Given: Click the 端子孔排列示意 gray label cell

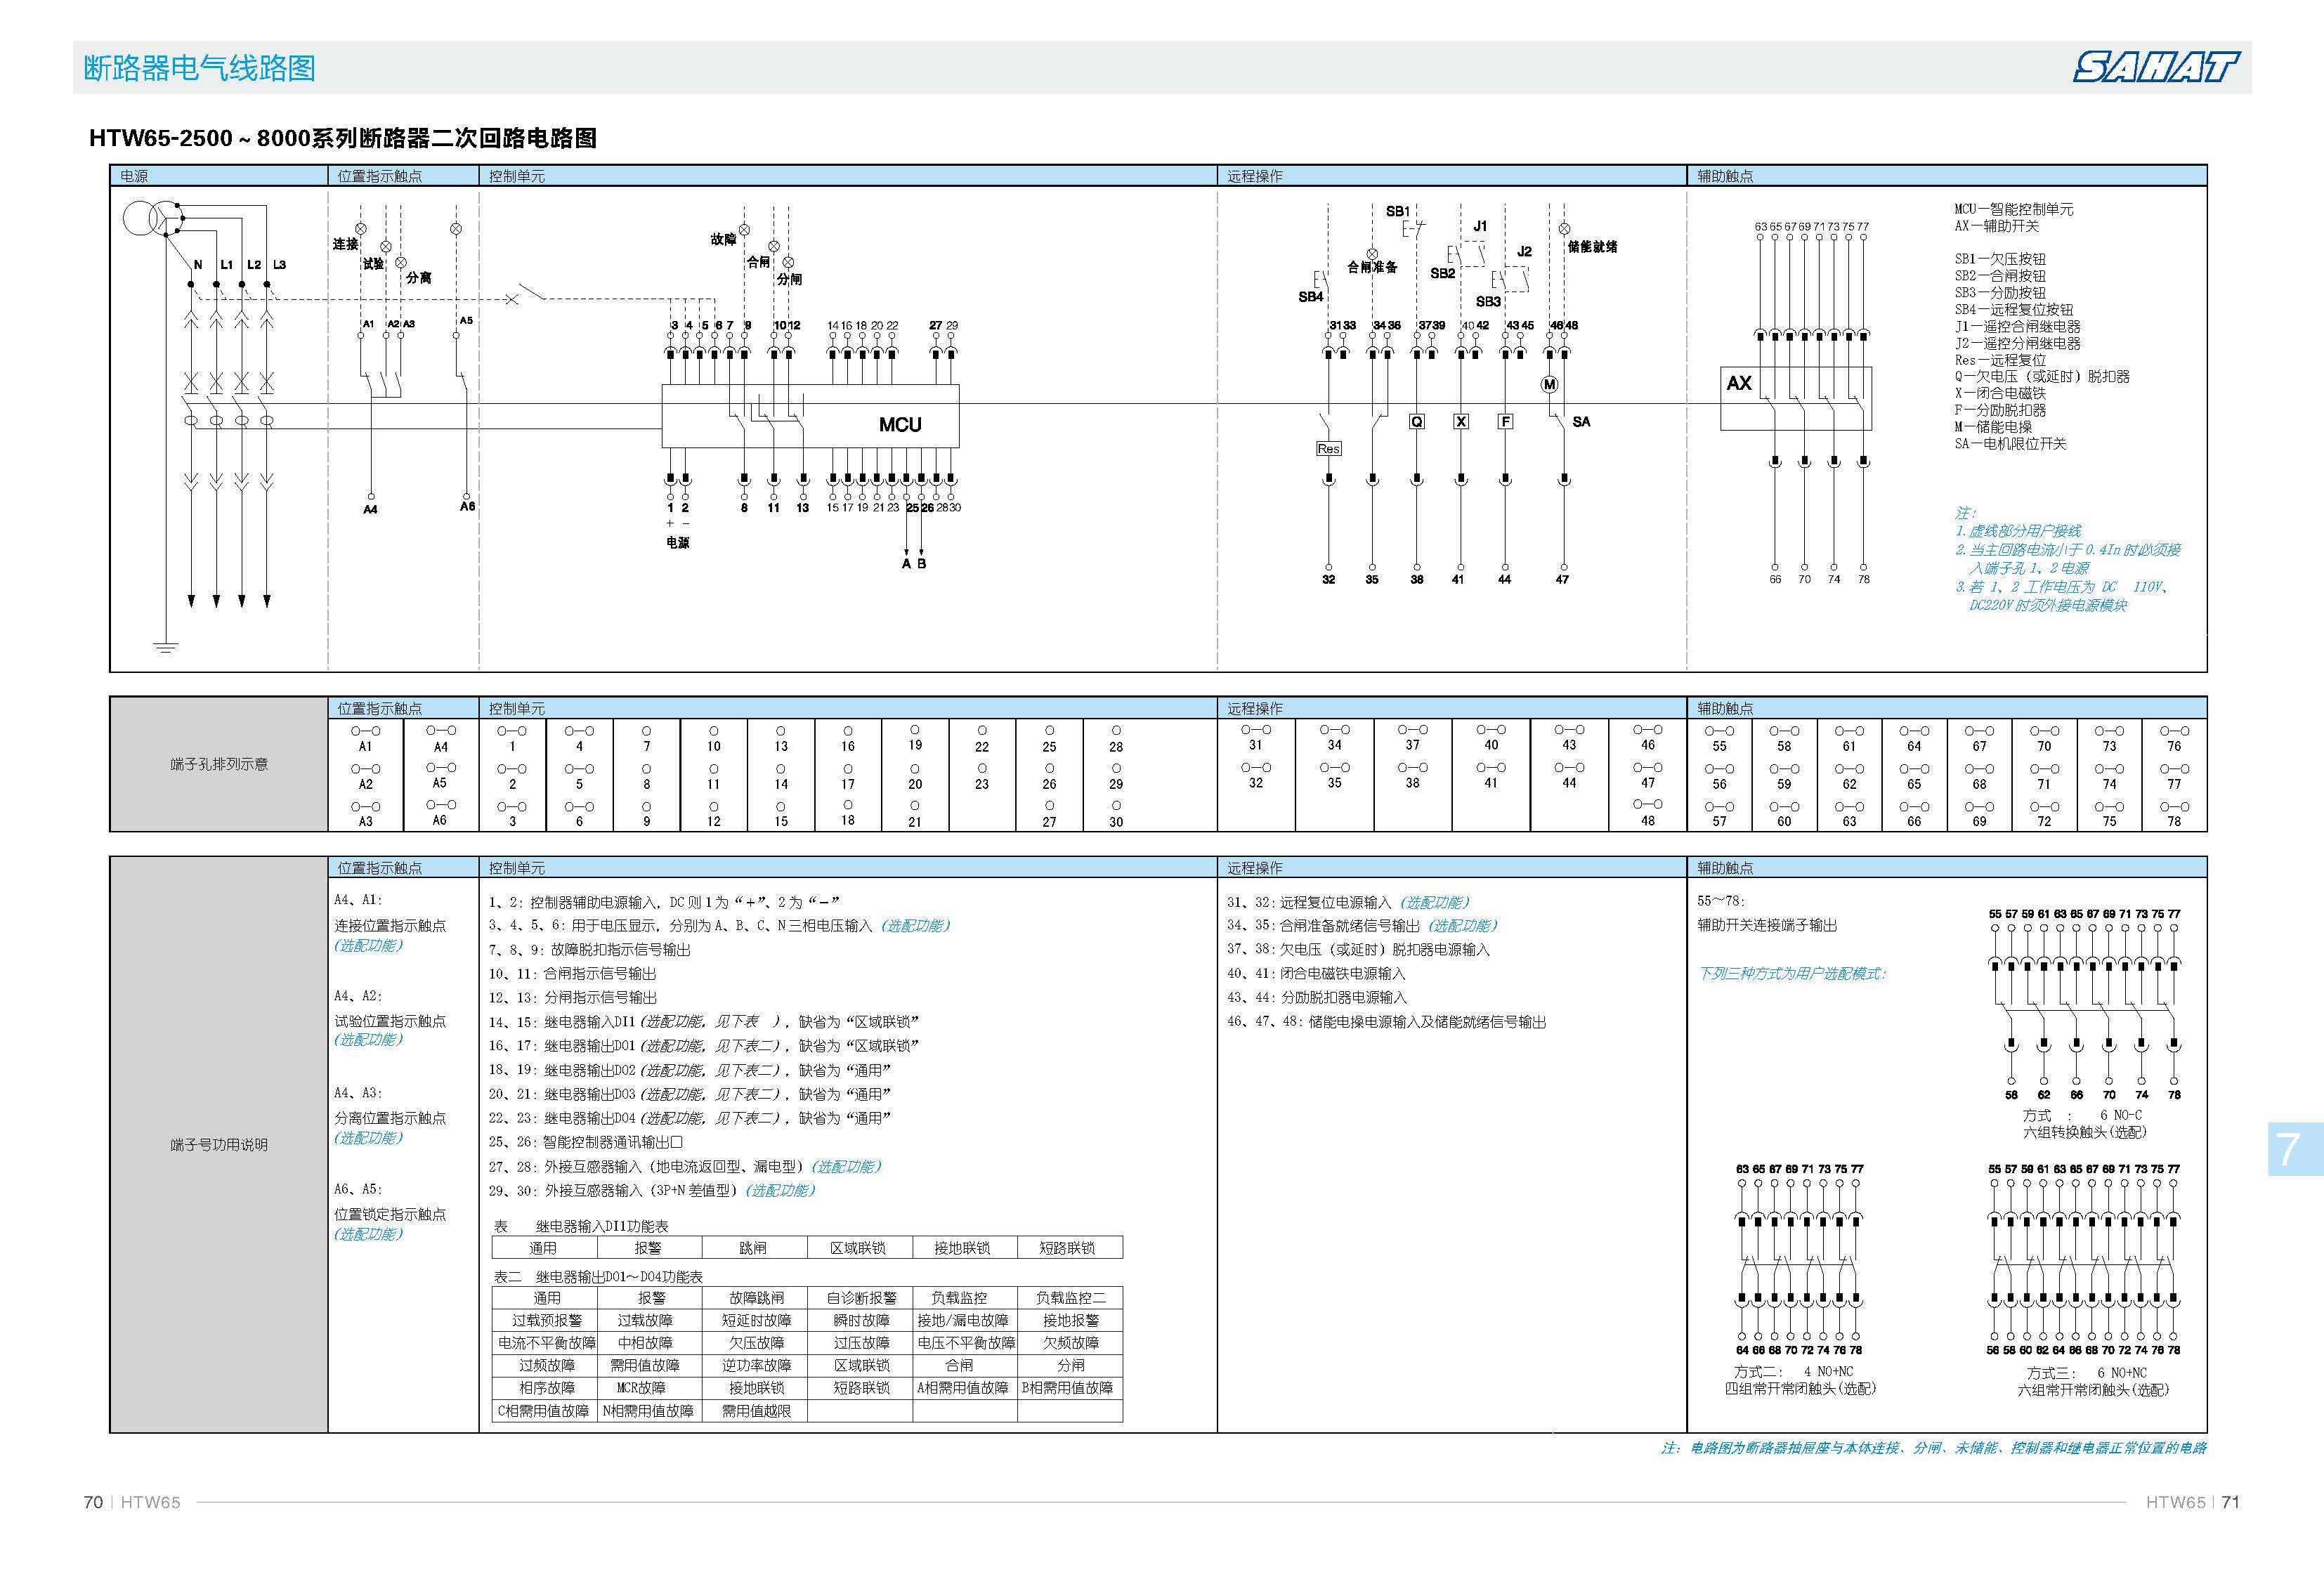Looking at the screenshot, I should pyautogui.click(x=218, y=764).
